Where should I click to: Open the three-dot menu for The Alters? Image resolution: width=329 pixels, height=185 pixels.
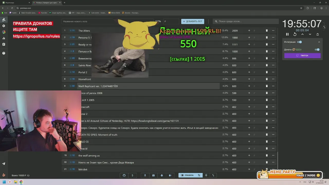tap(273, 31)
